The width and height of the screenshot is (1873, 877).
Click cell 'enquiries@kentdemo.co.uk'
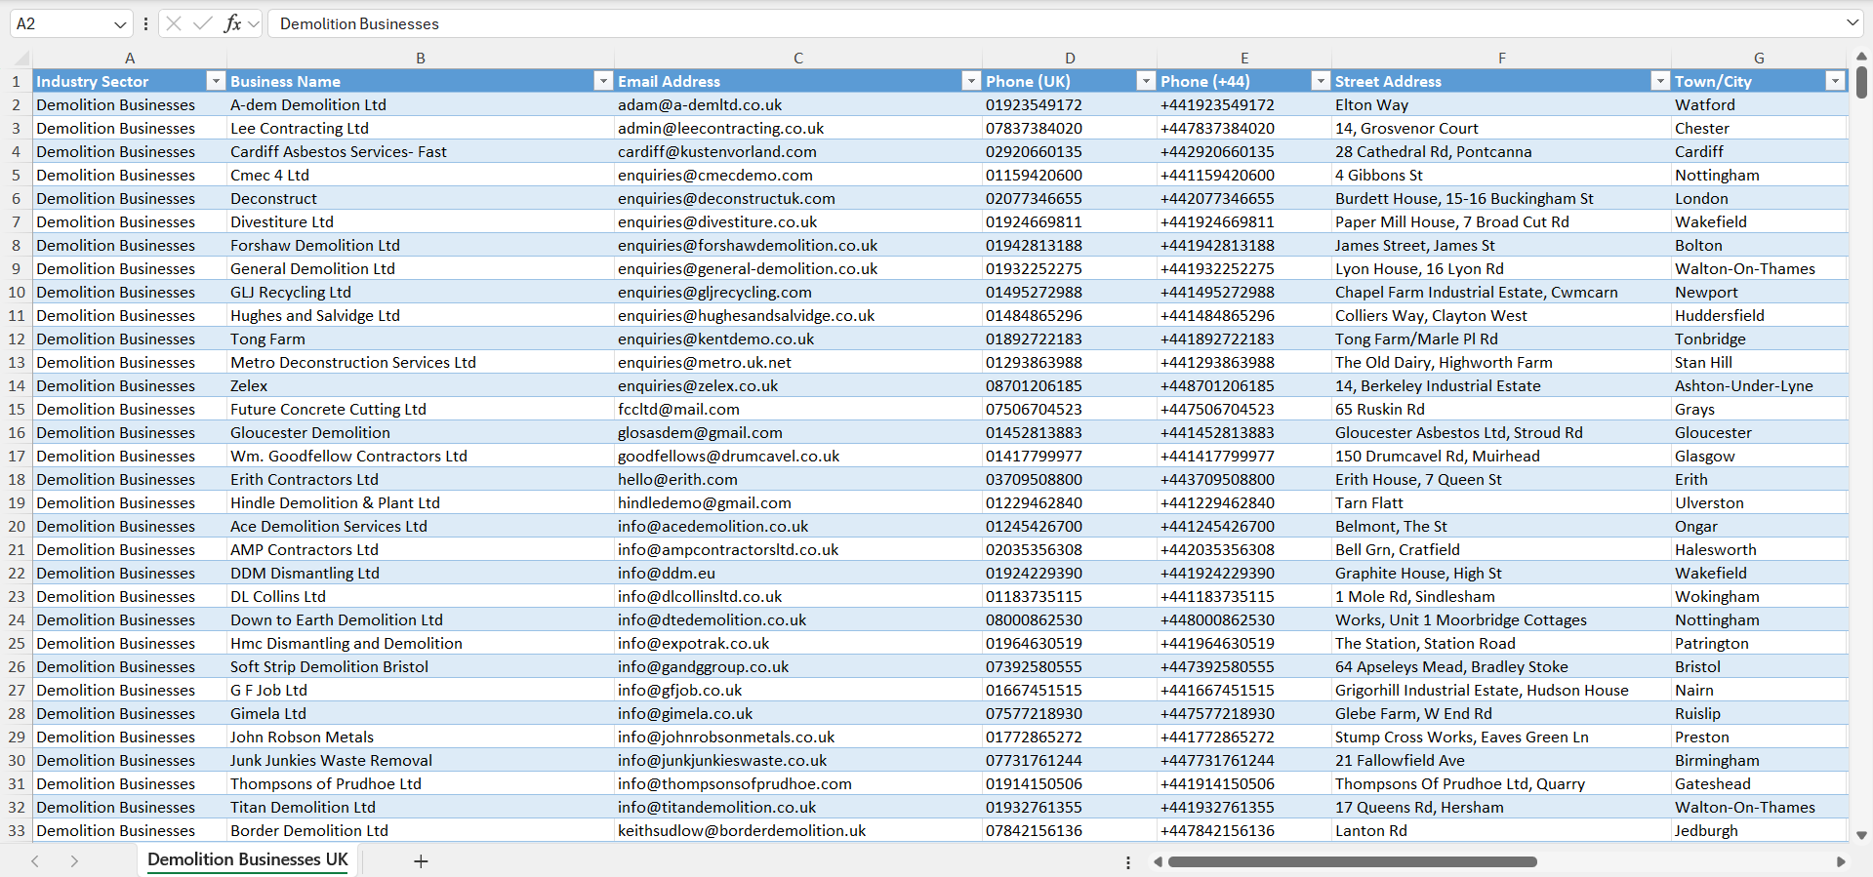tap(798, 339)
